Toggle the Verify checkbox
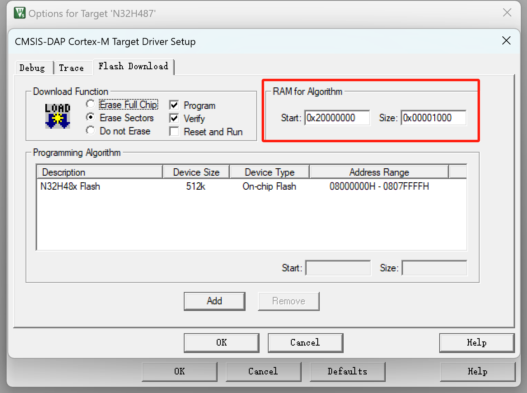The image size is (527, 393). point(174,119)
